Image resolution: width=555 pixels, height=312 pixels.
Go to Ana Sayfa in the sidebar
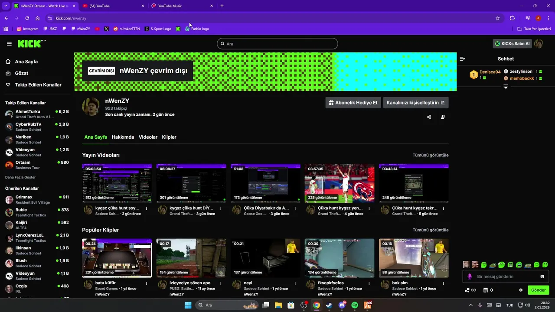tap(21, 62)
